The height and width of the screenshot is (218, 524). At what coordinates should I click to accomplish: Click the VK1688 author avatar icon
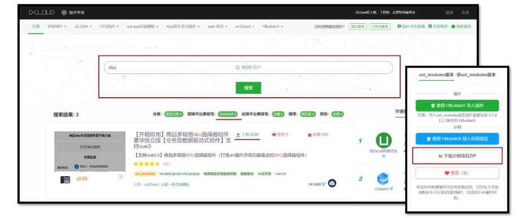(x=332, y=184)
